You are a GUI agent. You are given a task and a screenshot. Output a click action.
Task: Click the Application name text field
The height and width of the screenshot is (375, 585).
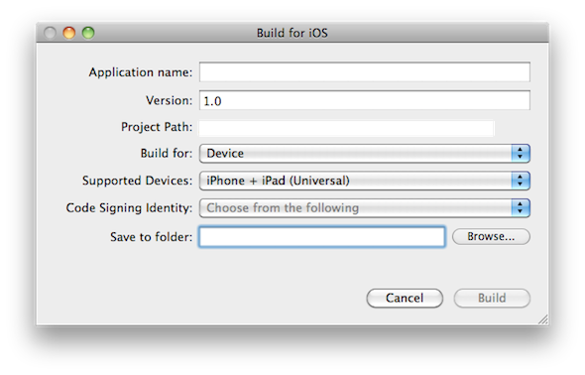pos(365,71)
